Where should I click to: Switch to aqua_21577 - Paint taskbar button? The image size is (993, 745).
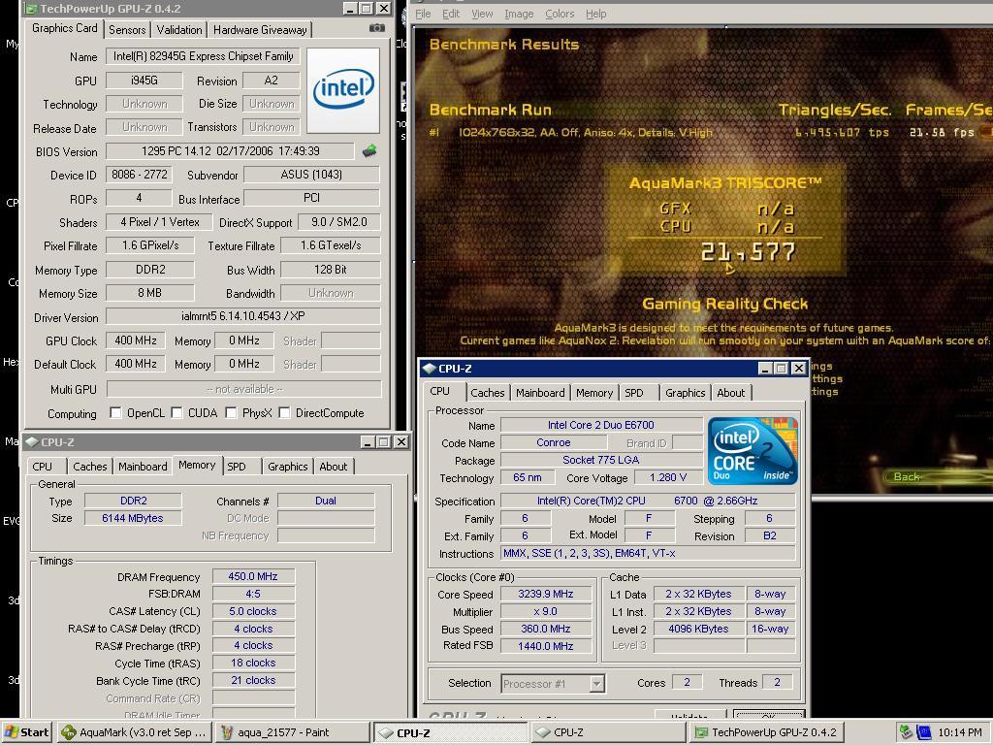coord(291,732)
